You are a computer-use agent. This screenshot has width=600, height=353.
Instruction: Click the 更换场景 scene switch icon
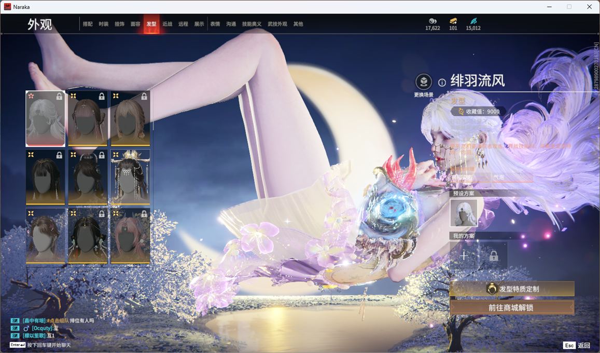424,82
